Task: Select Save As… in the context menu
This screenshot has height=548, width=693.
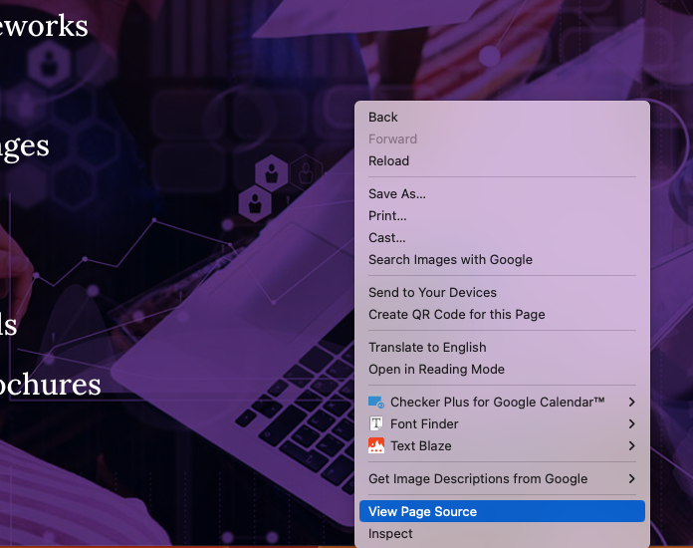Action: click(x=396, y=194)
